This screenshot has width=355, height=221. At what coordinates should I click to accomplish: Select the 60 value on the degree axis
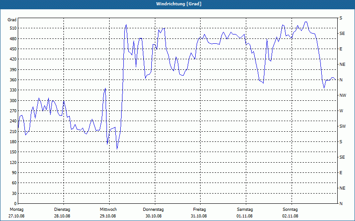click(14, 183)
